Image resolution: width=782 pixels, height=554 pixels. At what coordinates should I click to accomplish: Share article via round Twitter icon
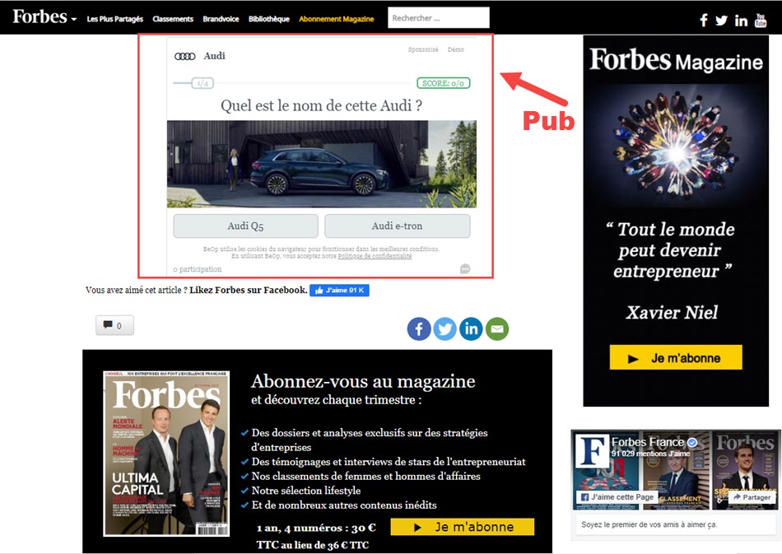(445, 329)
